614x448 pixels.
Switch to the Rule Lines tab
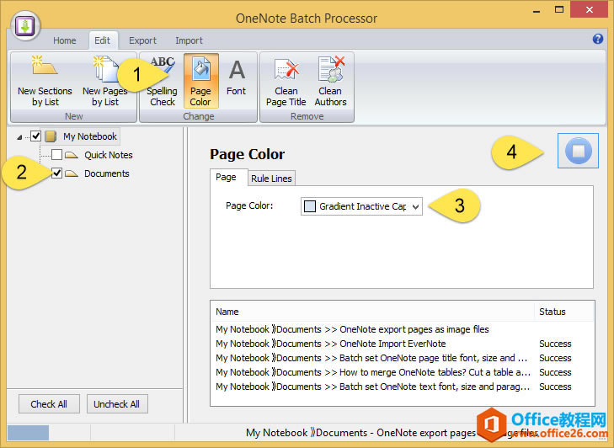[271, 178]
